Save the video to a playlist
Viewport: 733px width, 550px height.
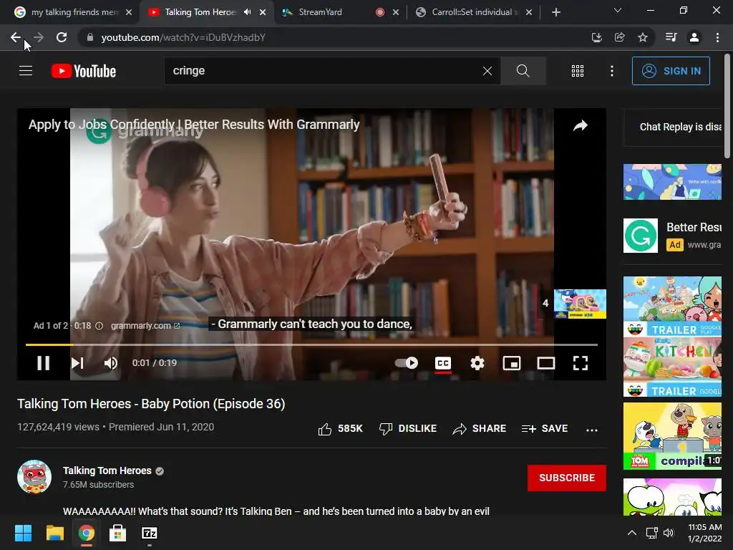[545, 428]
